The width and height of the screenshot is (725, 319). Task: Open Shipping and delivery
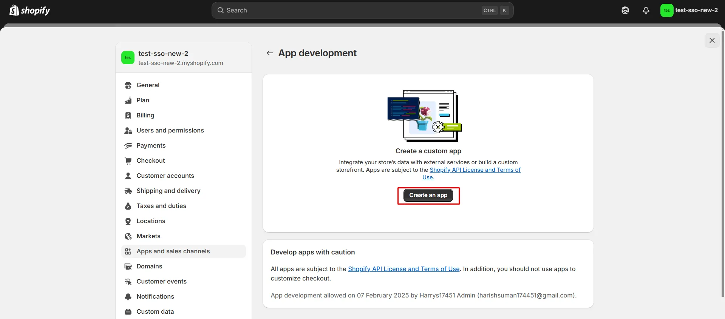pyautogui.click(x=183, y=191)
